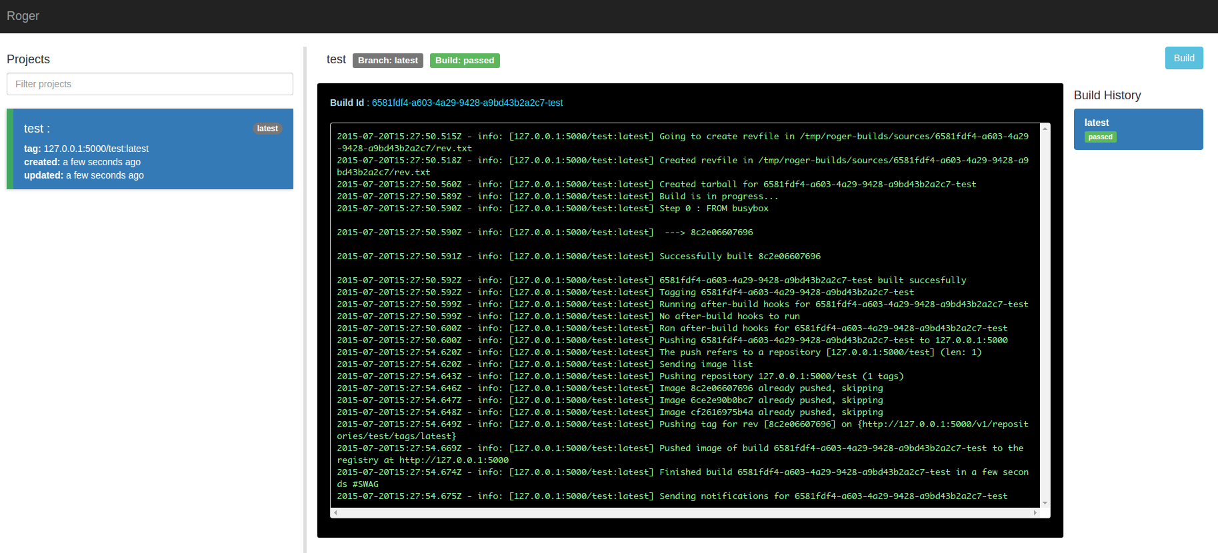Click the Branch: latest label
The height and width of the screenshot is (553, 1218).
[388, 61]
